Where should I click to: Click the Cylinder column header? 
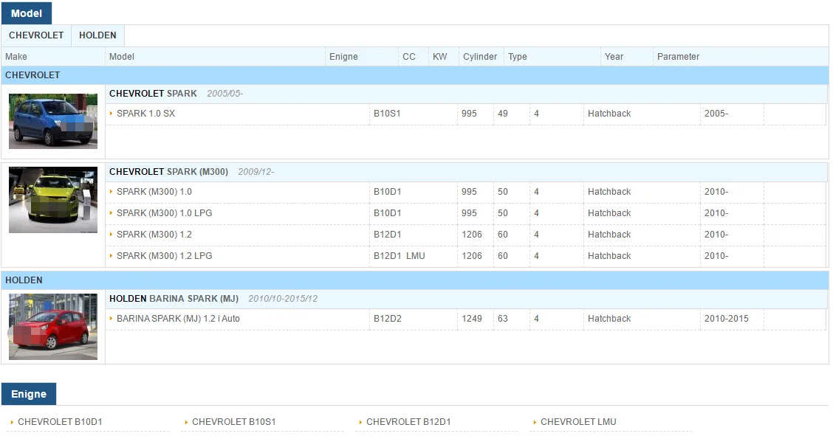pos(480,57)
